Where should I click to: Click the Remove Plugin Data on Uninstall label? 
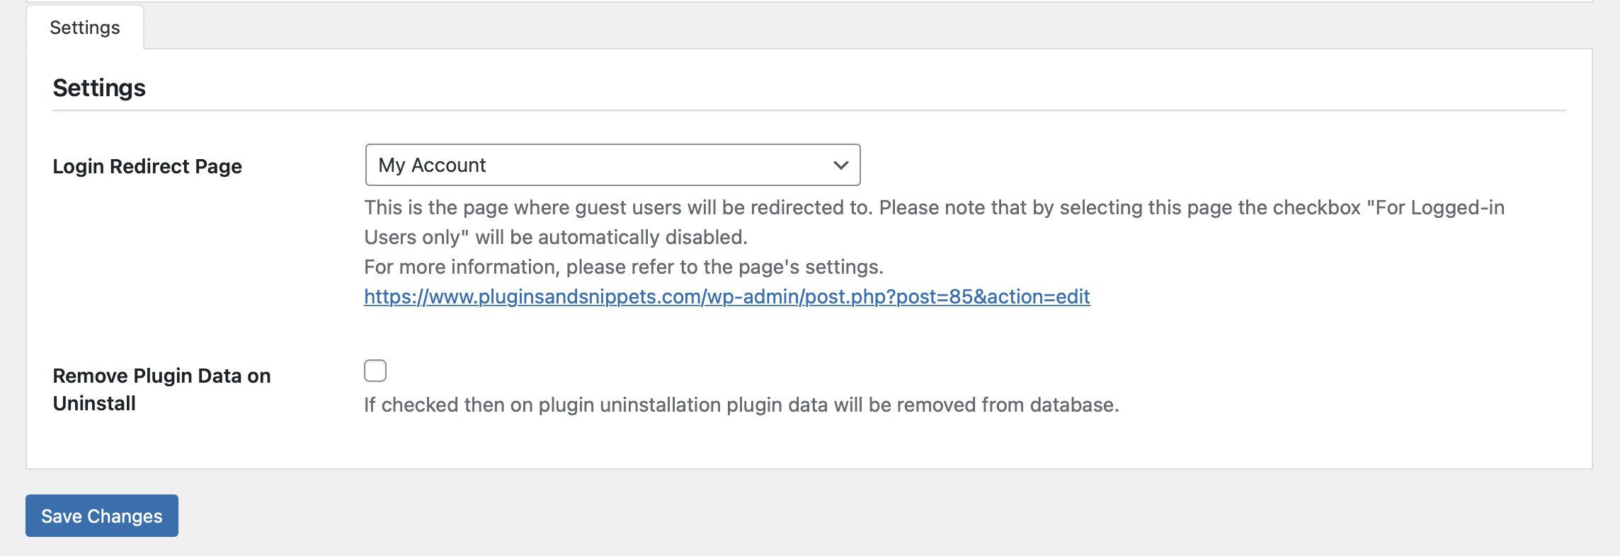(161, 389)
